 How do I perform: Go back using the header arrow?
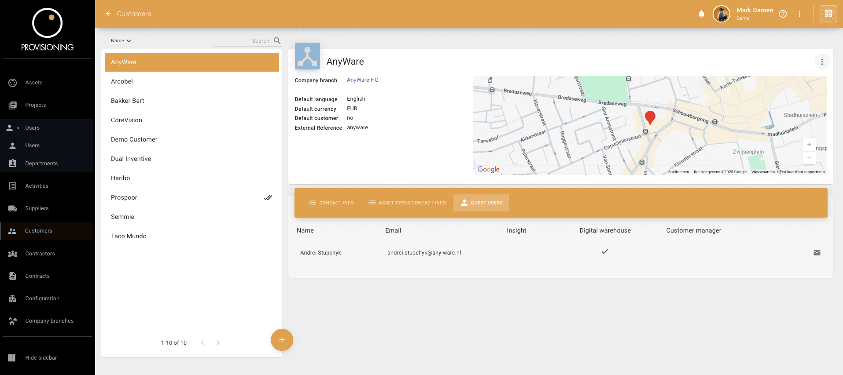click(x=108, y=14)
